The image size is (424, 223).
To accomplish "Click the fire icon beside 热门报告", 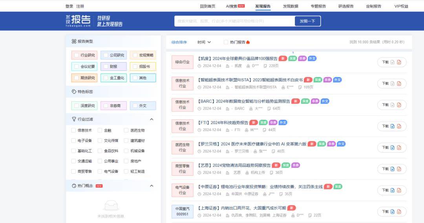I will coord(248,42).
